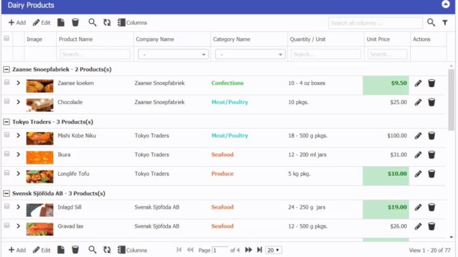Check the Gravad lax row checkbox
The height and width of the screenshot is (257, 458).
coord(7,225)
